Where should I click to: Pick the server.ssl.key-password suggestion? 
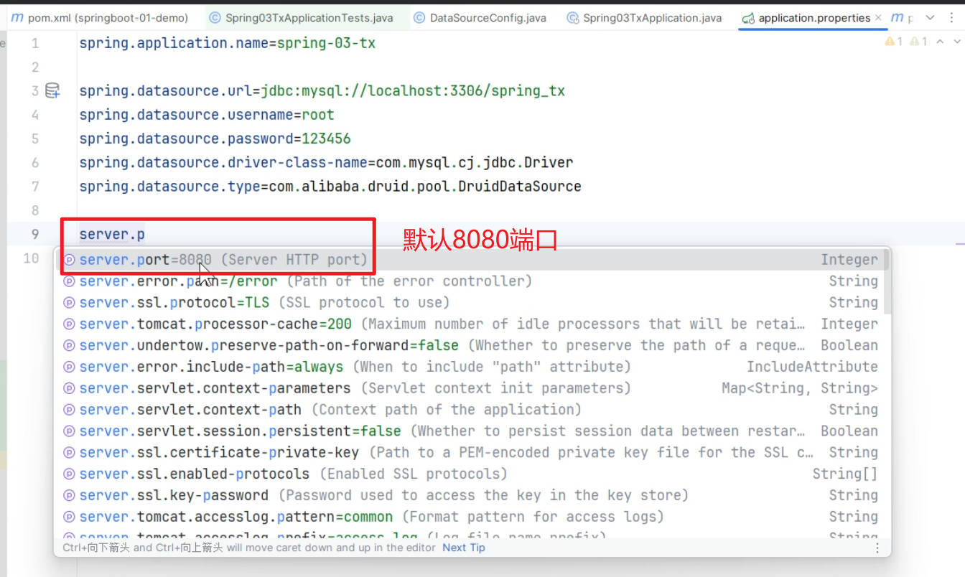tap(174, 495)
